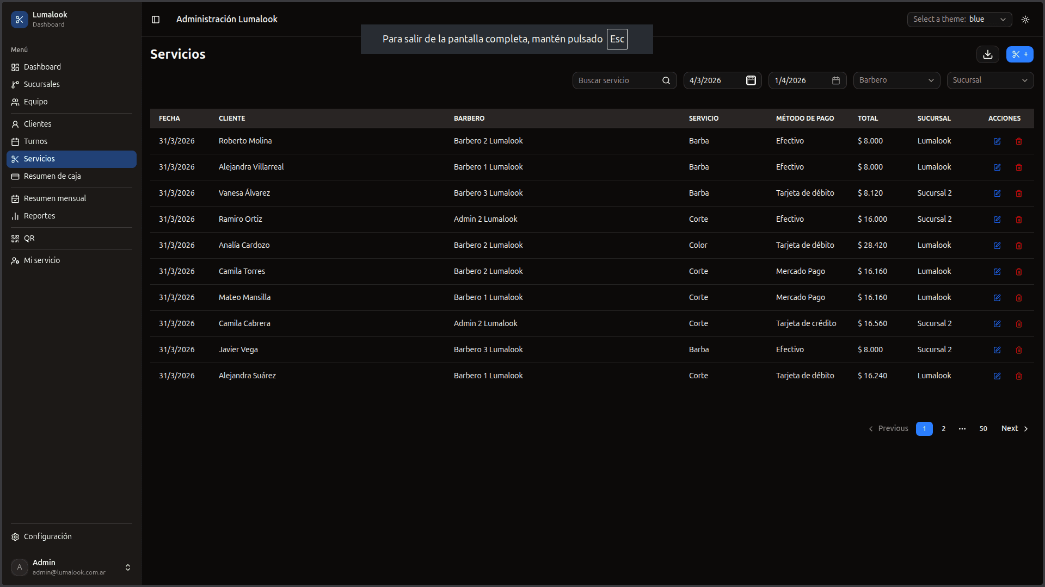
Task: Toggle light/dark mode sun icon
Action: [1025, 20]
